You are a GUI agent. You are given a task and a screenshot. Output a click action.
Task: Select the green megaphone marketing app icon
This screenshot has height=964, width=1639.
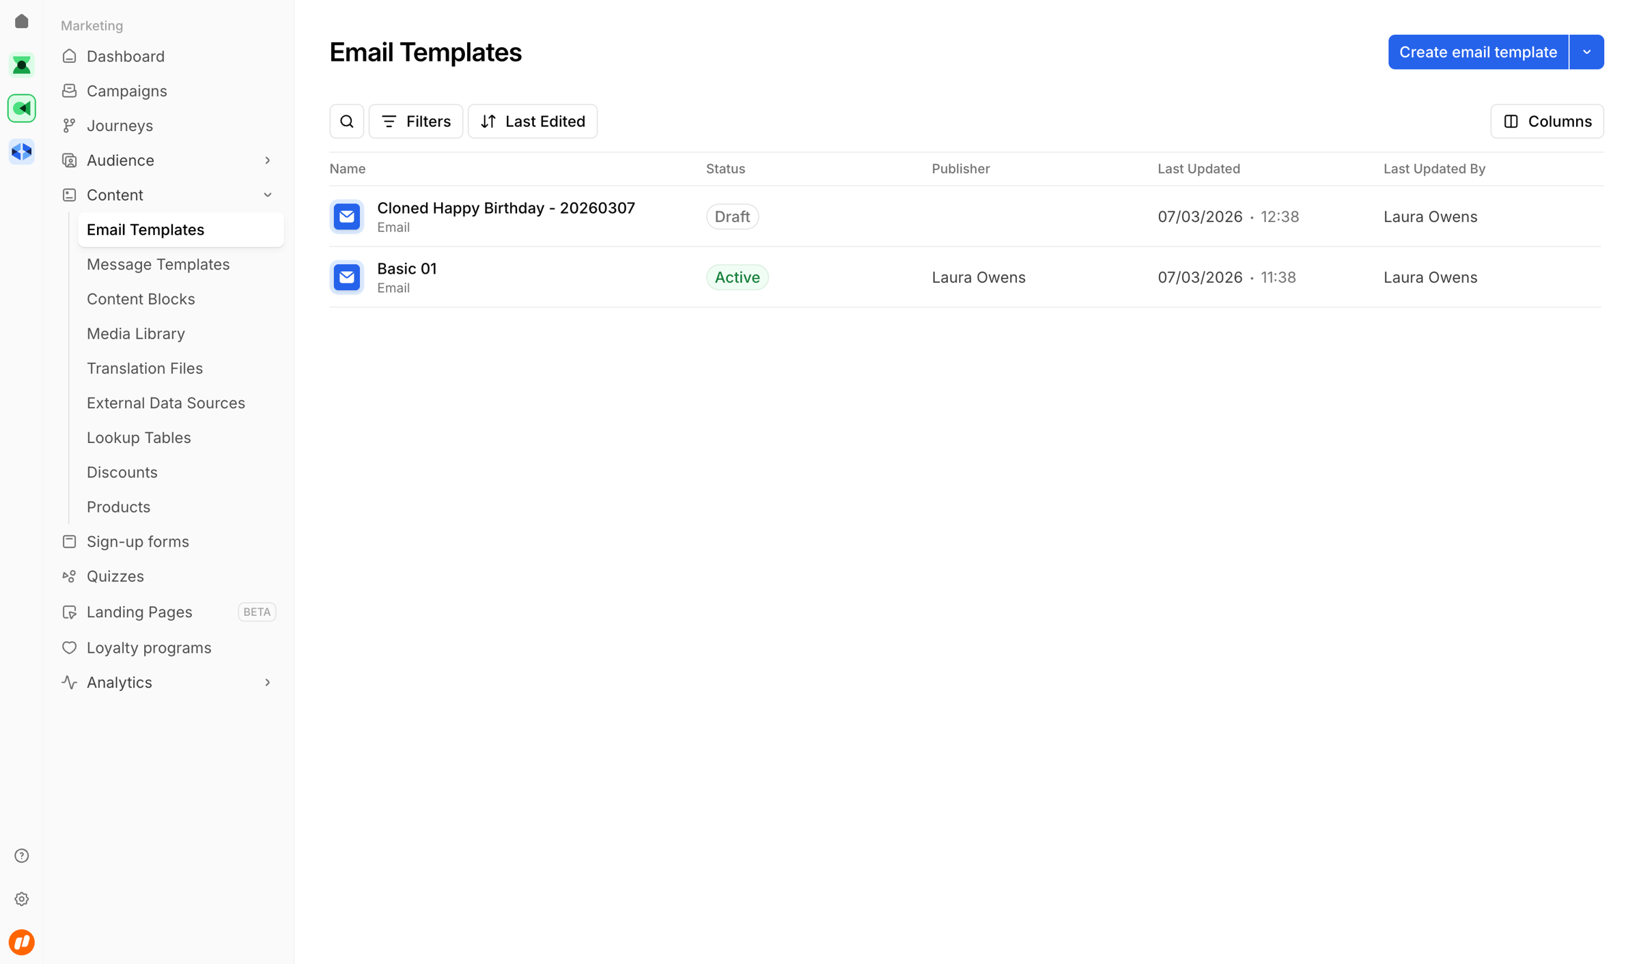22,108
